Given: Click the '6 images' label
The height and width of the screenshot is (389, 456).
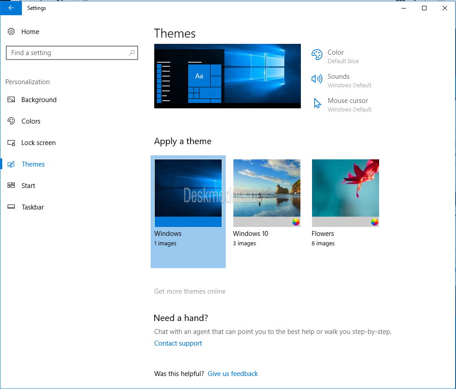Looking at the screenshot, I should point(323,244).
